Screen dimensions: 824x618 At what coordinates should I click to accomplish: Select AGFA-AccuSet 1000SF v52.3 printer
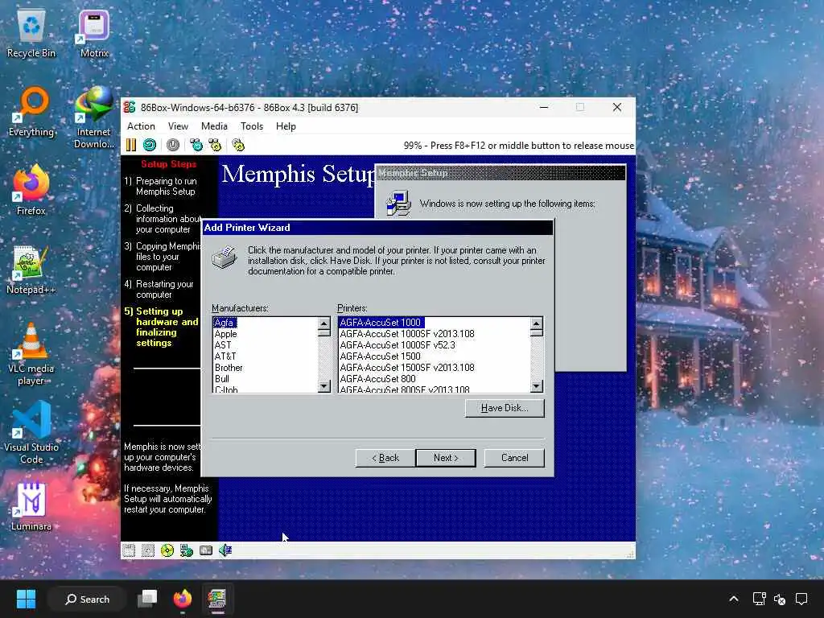(398, 344)
